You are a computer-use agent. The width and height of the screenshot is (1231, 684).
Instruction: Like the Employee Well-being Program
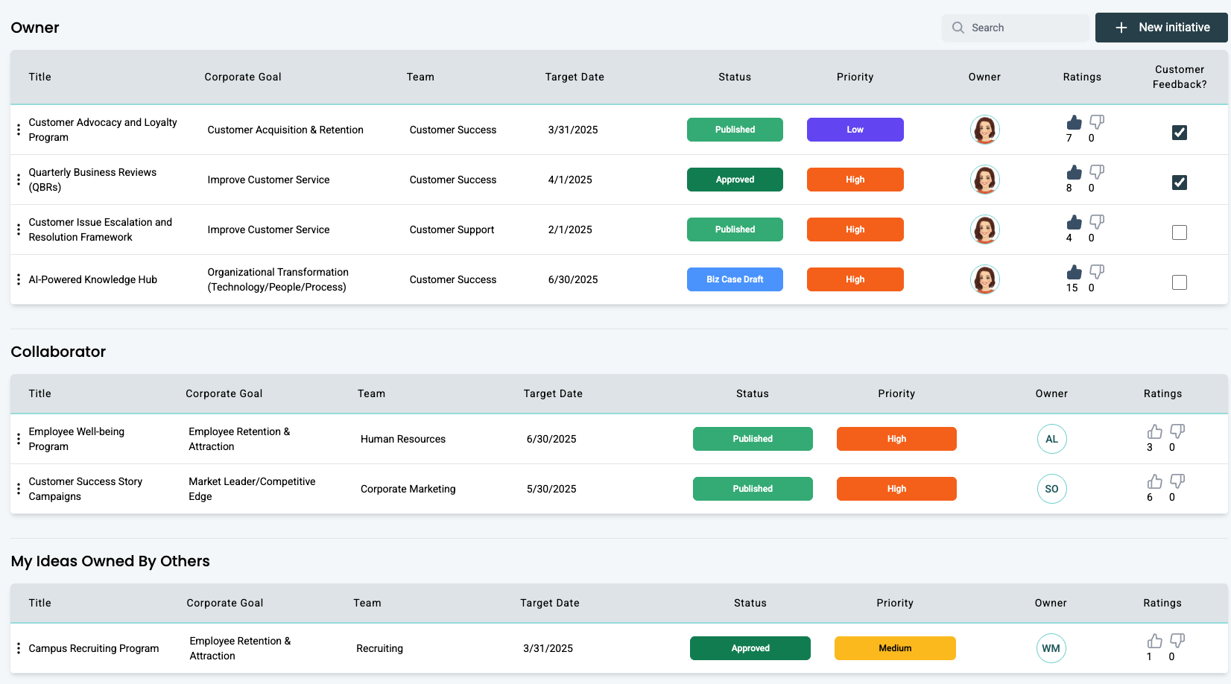click(x=1154, y=431)
